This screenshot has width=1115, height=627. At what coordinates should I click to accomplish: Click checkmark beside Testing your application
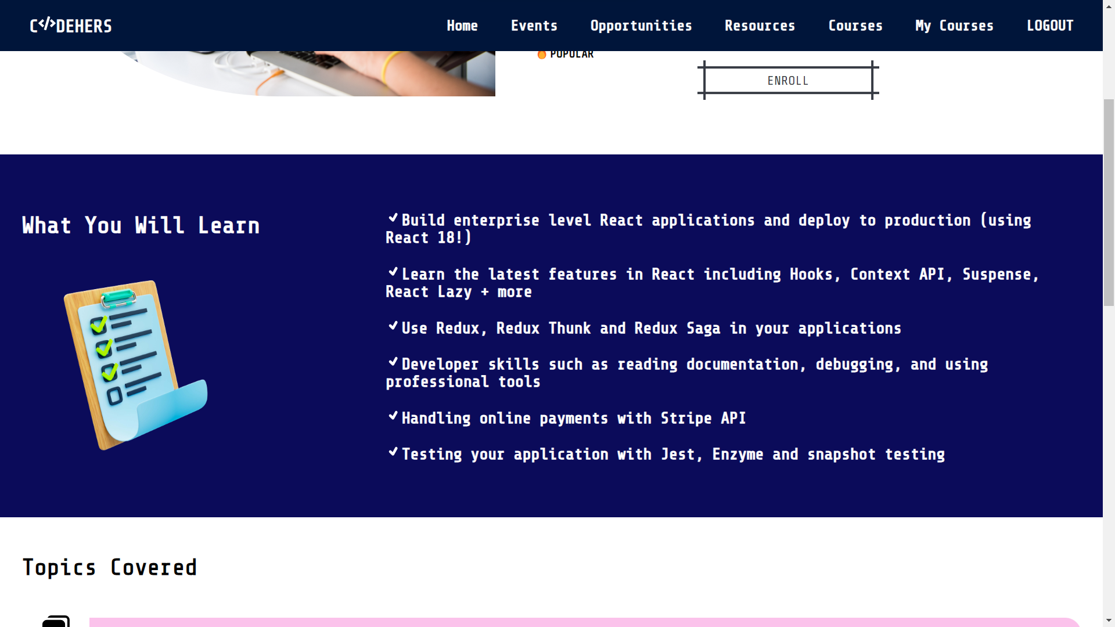pyautogui.click(x=393, y=452)
